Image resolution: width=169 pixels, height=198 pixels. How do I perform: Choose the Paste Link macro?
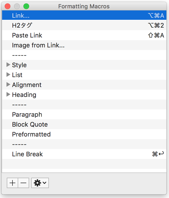84,35
